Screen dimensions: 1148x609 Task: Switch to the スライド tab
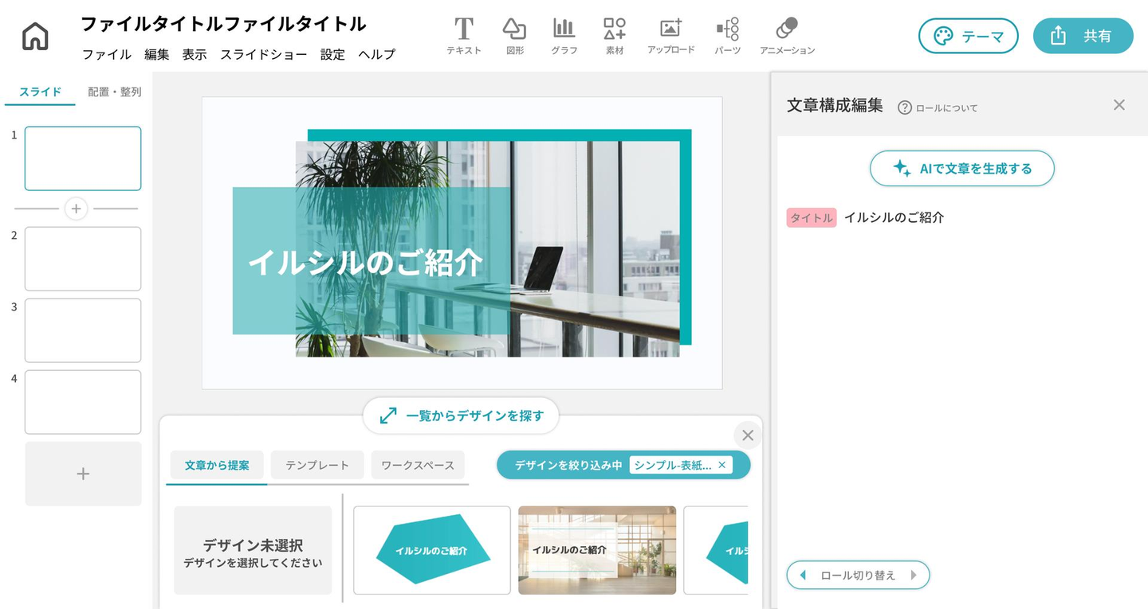tap(40, 92)
